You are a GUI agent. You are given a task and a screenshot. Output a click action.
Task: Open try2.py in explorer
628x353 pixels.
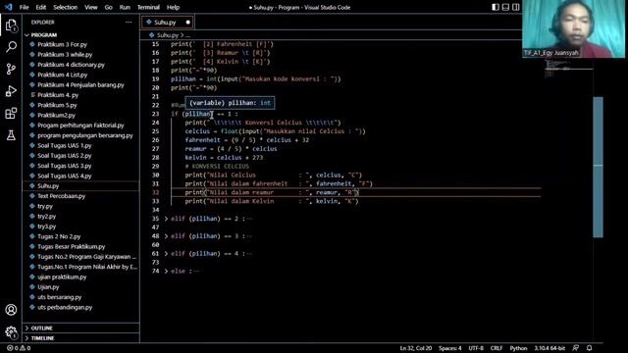(46, 216)
